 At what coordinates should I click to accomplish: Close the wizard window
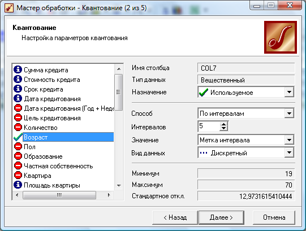290,6
